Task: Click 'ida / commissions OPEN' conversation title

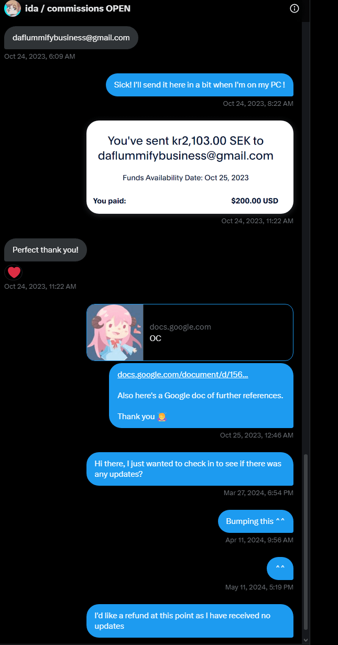Action: click(78, 8)
